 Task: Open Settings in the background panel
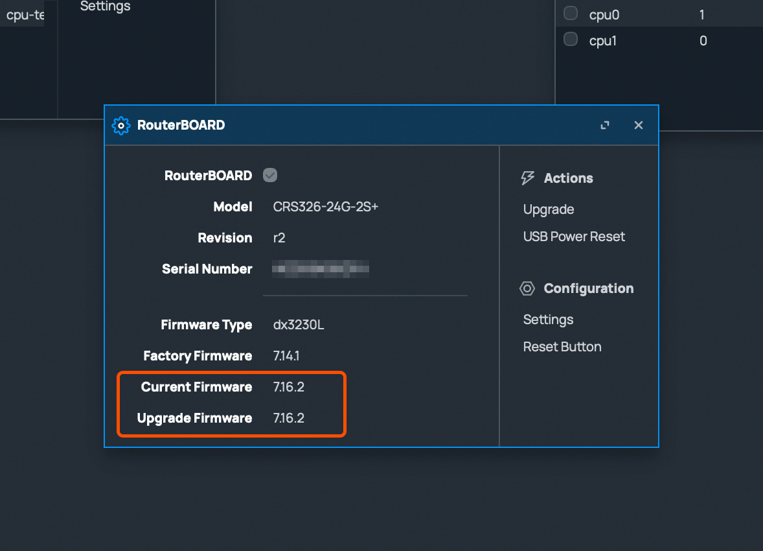105,6
